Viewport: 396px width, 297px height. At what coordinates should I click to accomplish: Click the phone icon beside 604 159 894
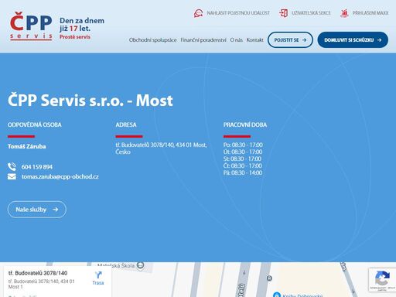(12, 167)
